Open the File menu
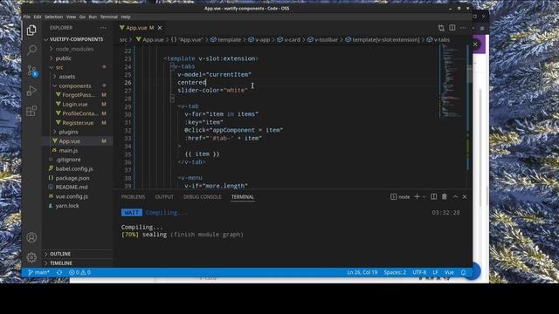The image size is (559, 314). pyautogui.click(x=27, y=17)
